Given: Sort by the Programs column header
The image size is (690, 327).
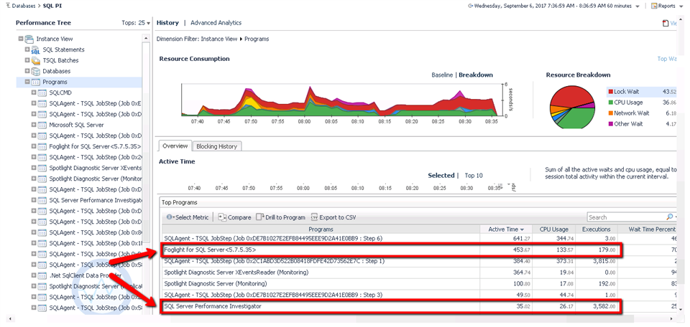Looking at the screenshot, I should 321,229.
